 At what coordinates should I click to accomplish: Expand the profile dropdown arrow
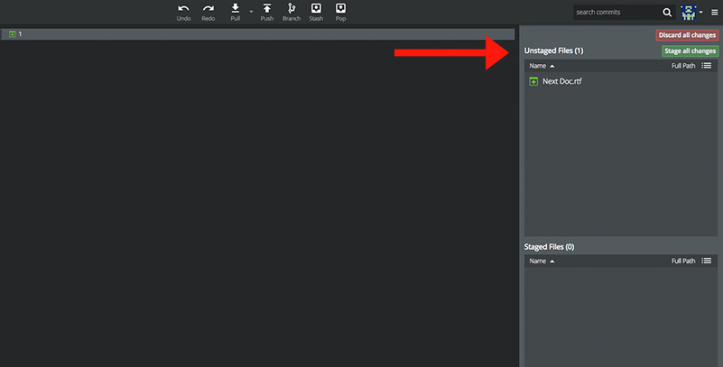700,12
